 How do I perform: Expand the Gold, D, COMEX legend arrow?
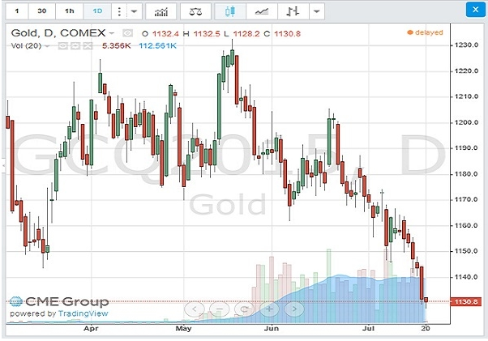(x=111, y=33)
